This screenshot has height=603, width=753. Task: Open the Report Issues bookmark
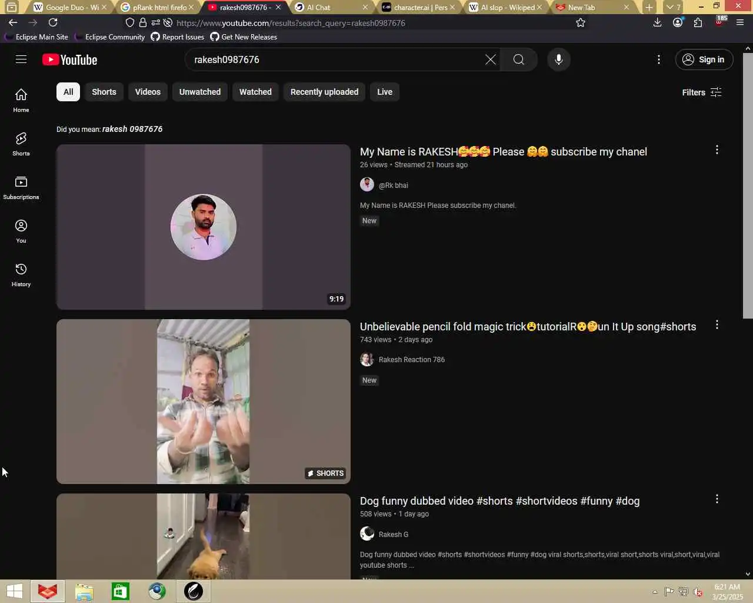click(178, 37)
